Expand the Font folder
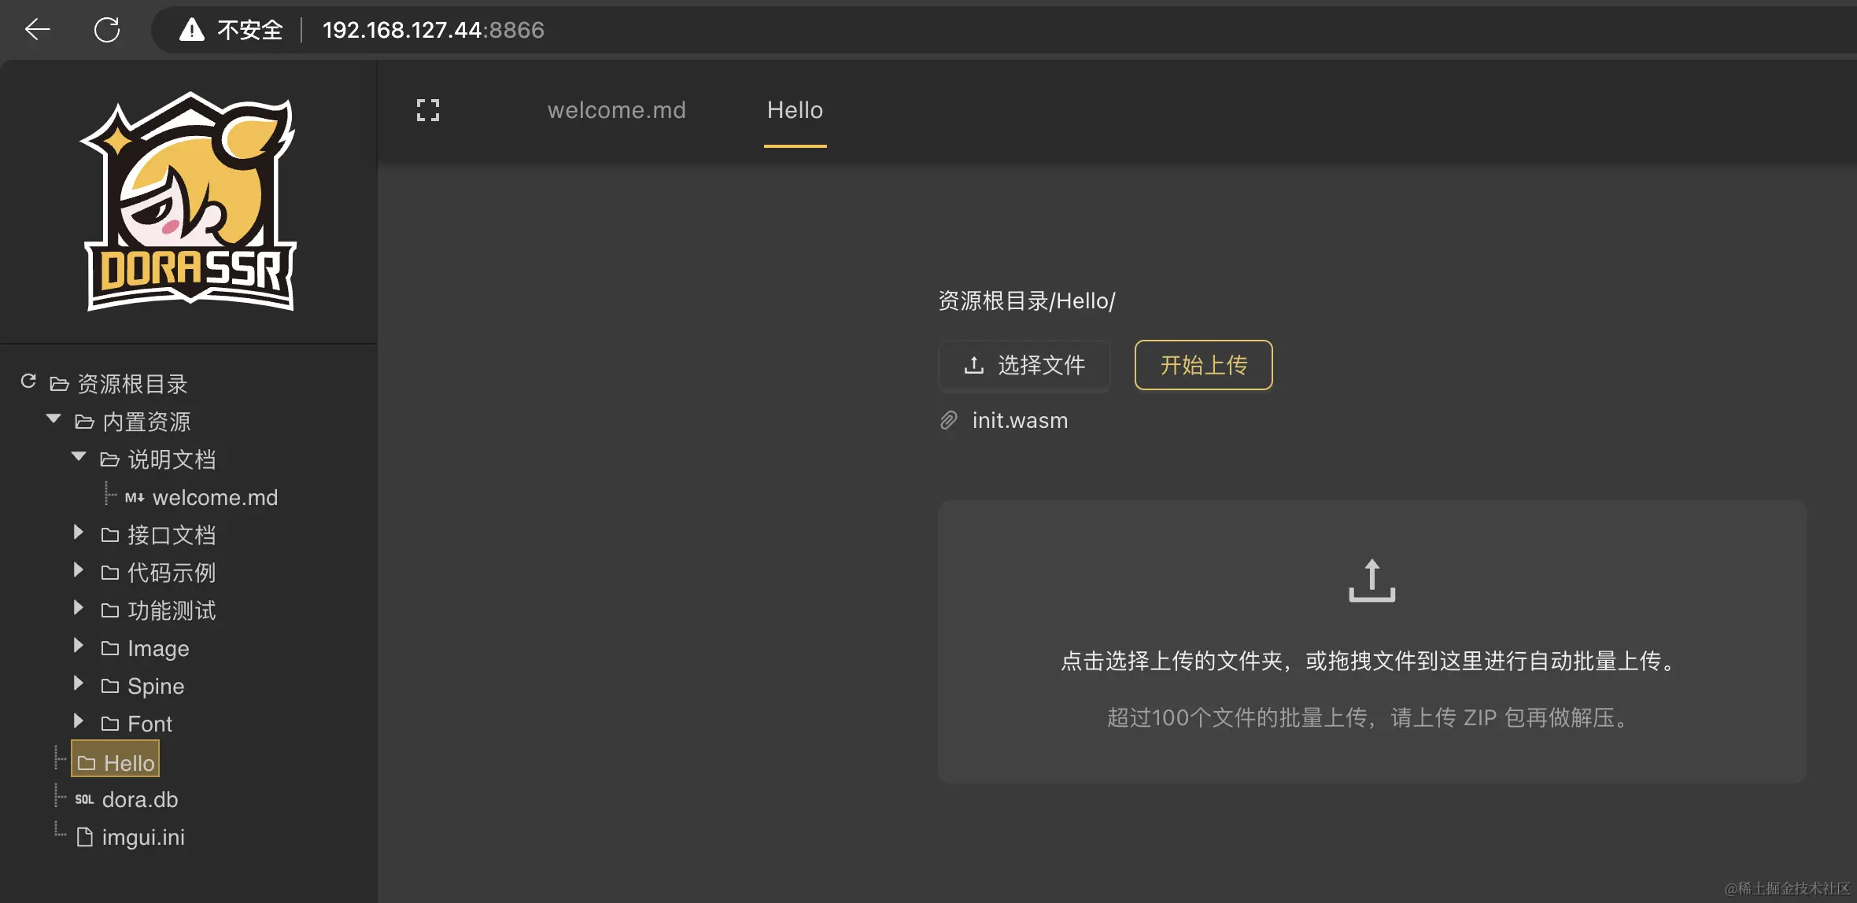Image resolution: width=1857 pixels, height=903 pixels. coord(78,721)
